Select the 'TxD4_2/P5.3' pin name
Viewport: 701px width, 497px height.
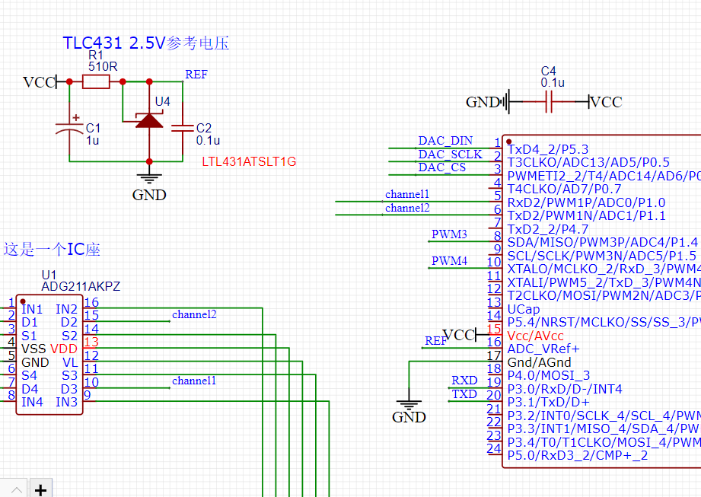pyautogui.click(x=548, y=149)
